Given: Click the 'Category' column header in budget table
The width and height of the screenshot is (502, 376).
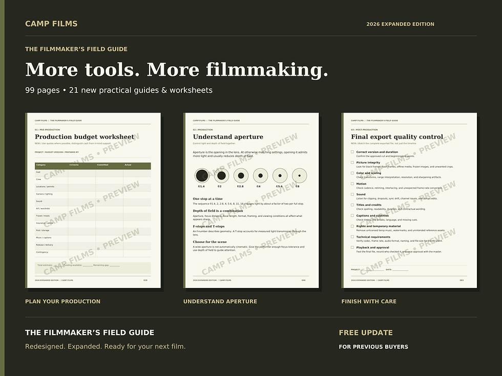Looking at the screenshot, I should (41, 165).
